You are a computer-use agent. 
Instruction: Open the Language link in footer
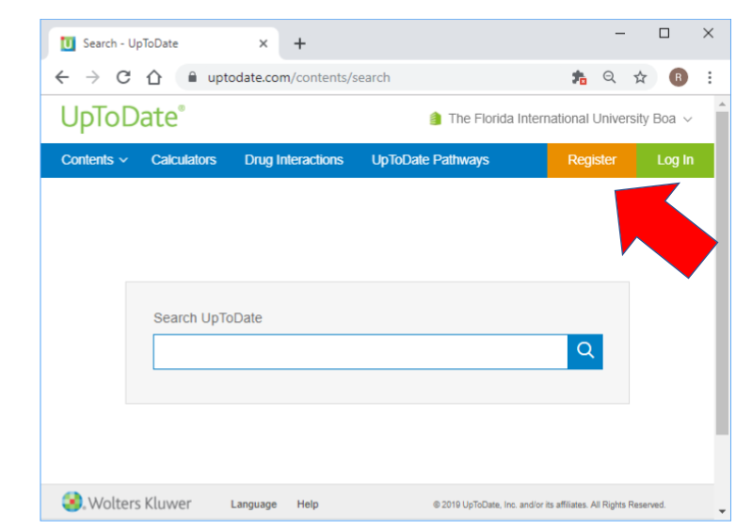pos(254,504)
